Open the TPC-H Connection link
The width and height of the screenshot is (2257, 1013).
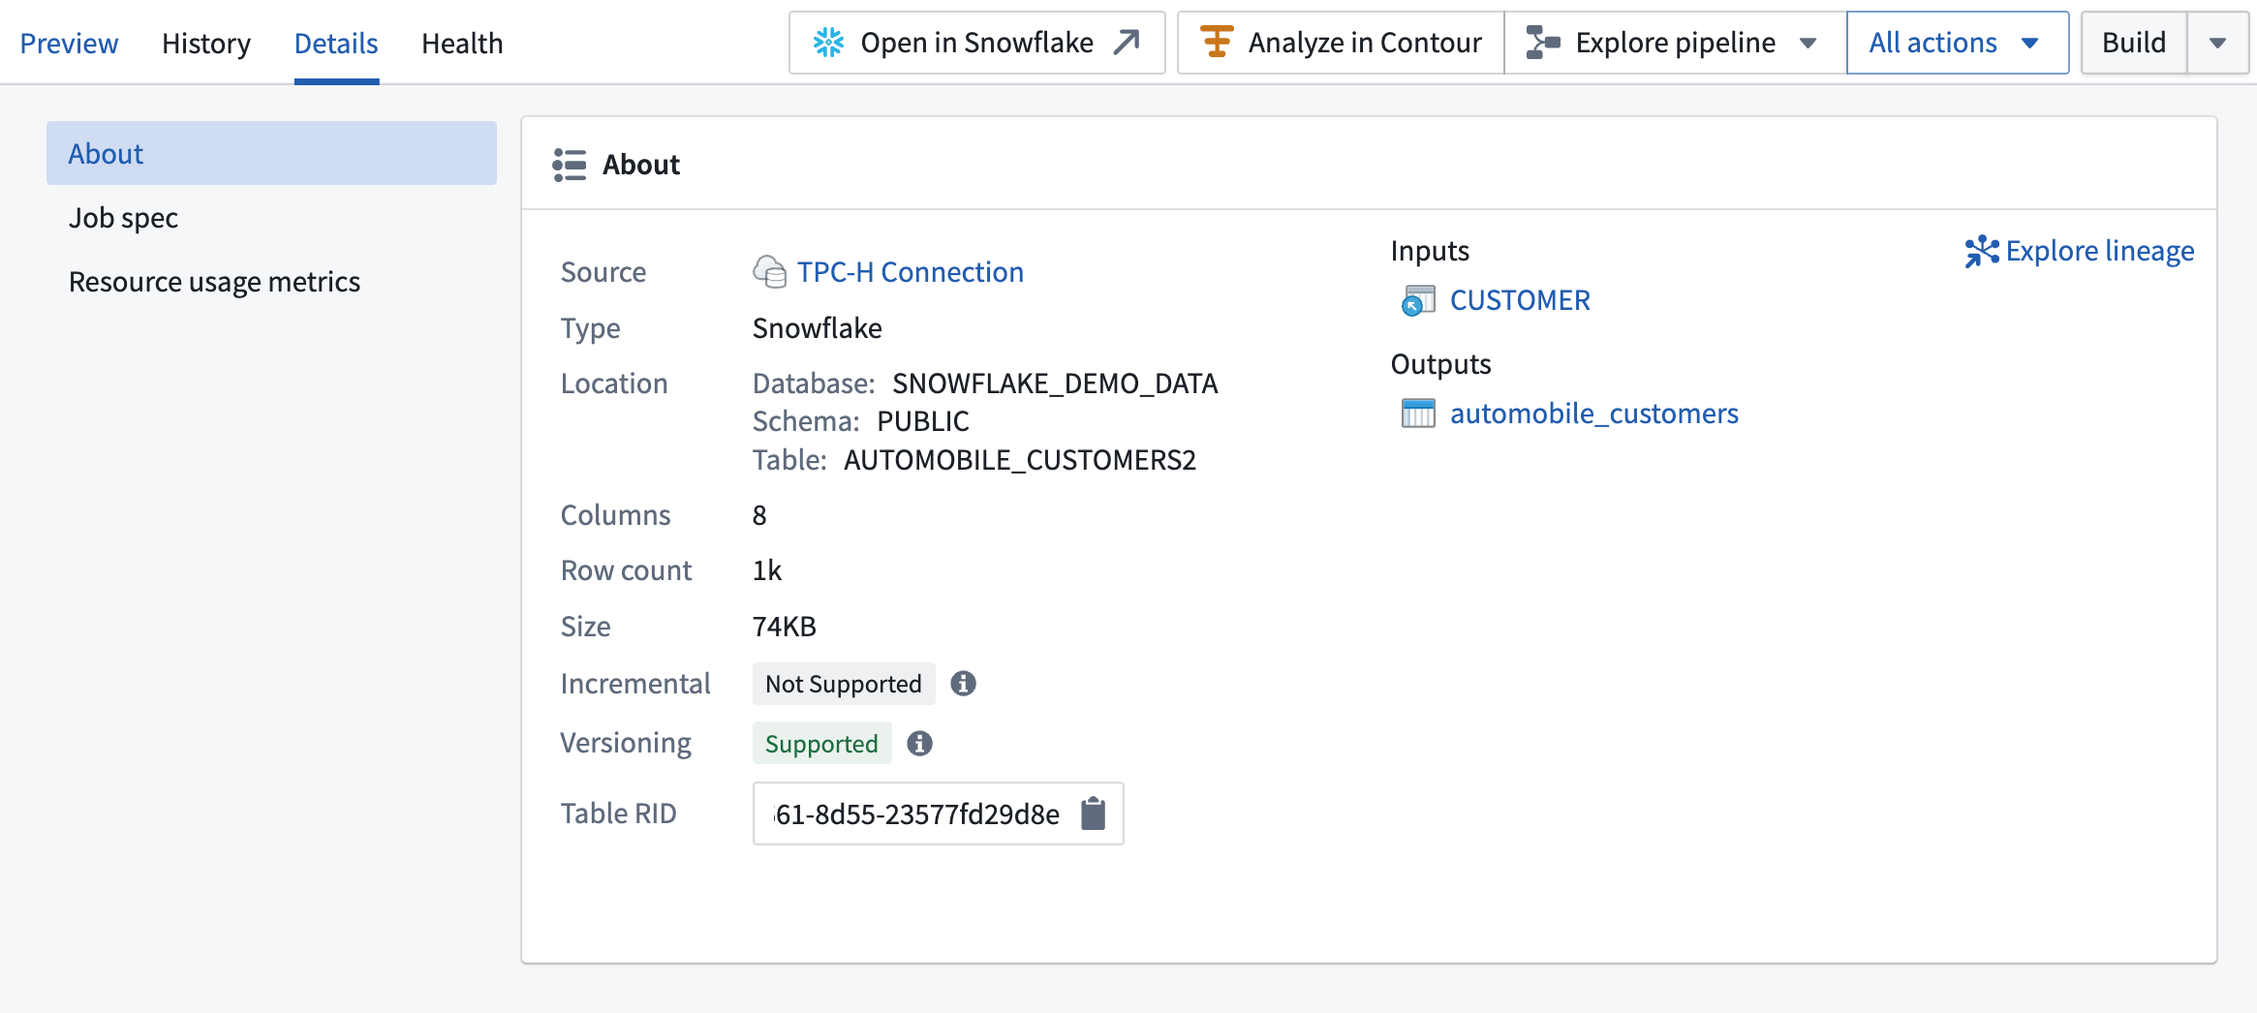[910, 272]
